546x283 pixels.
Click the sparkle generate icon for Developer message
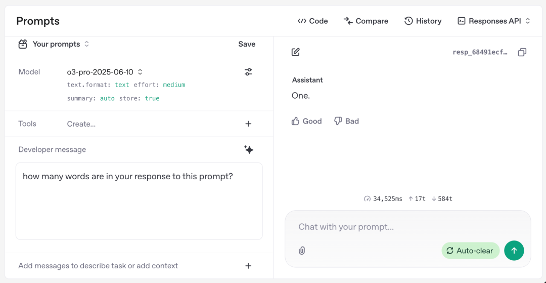[248, 149]
